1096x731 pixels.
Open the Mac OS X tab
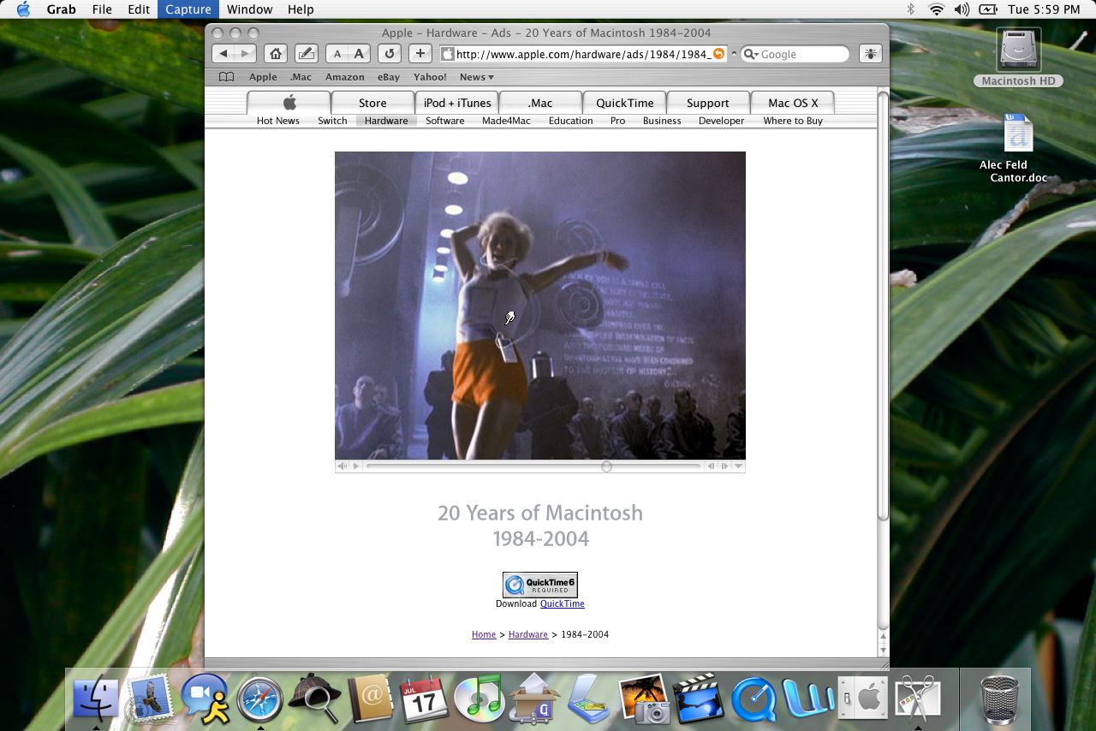click(x=793, y=103)
